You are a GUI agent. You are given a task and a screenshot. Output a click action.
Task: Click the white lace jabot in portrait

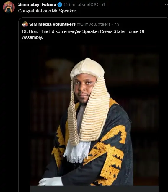(x=77, y=152)
